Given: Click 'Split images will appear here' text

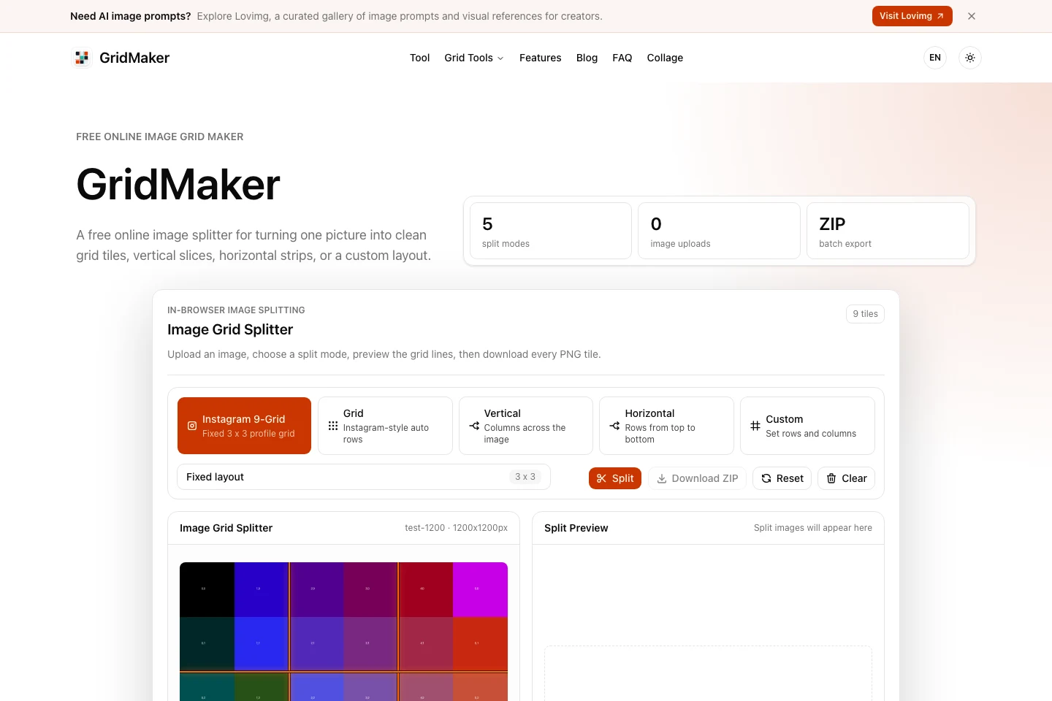Looking at the screenshot, I should pos(812,528).
